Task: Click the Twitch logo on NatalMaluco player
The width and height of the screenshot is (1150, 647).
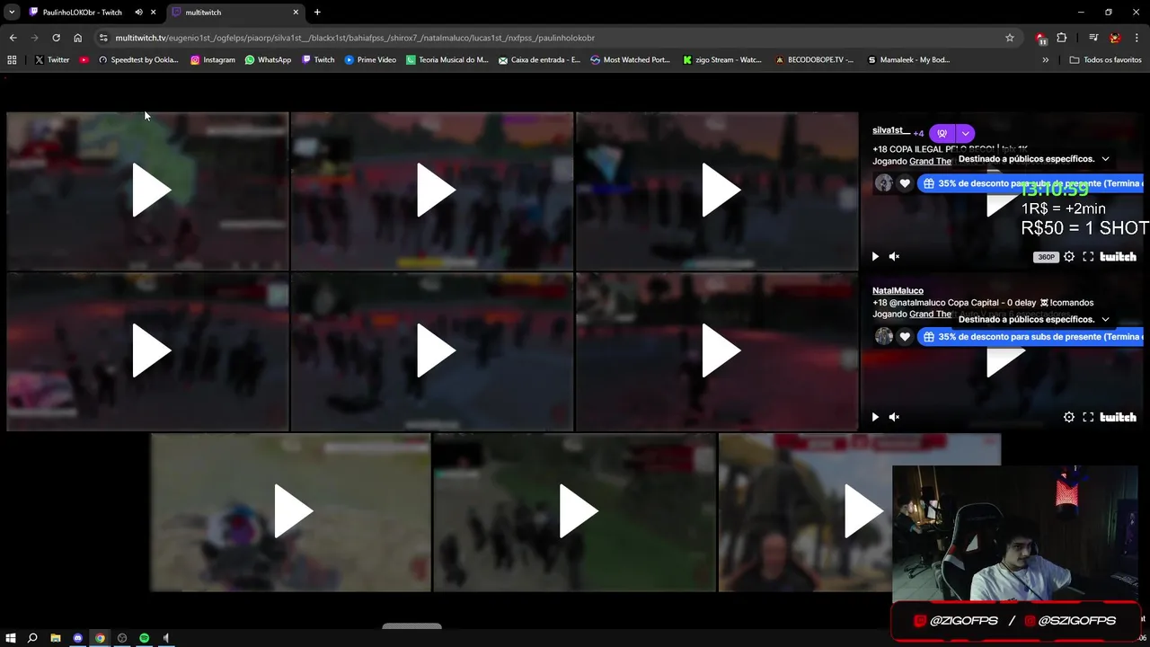Action: pos(1119,417)
